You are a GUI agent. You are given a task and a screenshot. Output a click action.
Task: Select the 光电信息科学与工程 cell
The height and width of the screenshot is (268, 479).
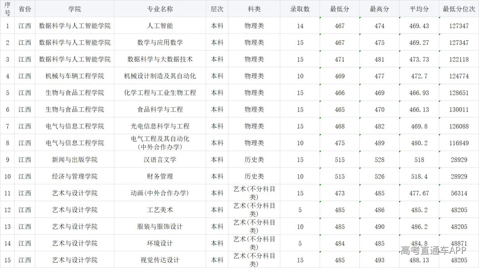click(x=160, y=126)
